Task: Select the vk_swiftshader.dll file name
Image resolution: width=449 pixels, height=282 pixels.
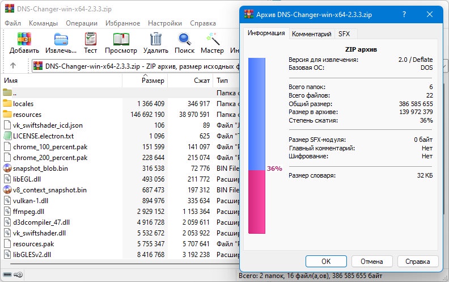Action: coord(39,233)
